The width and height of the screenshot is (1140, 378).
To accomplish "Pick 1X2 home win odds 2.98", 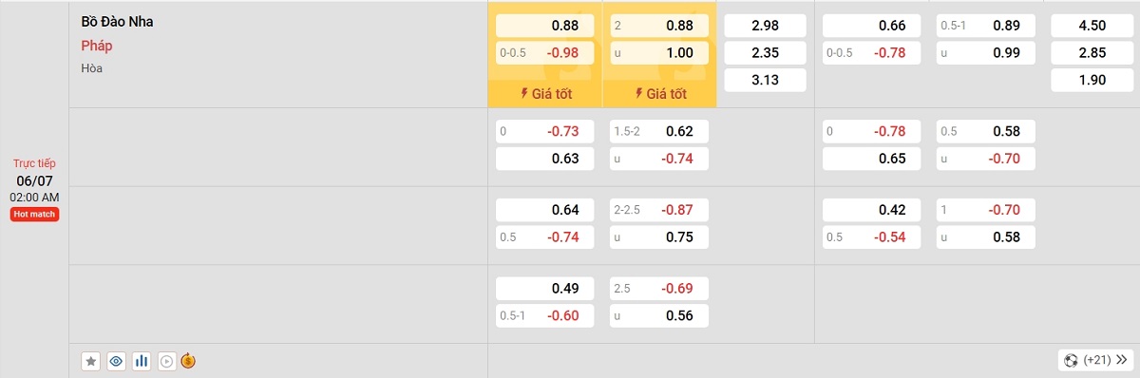I will click(765, 26).
